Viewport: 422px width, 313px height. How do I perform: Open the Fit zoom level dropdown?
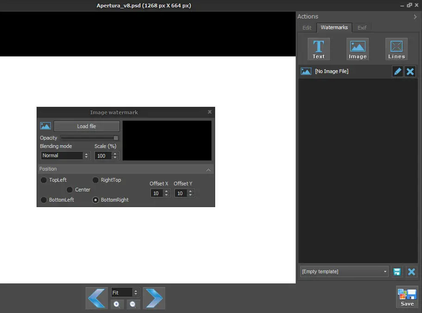pos(125,293)
